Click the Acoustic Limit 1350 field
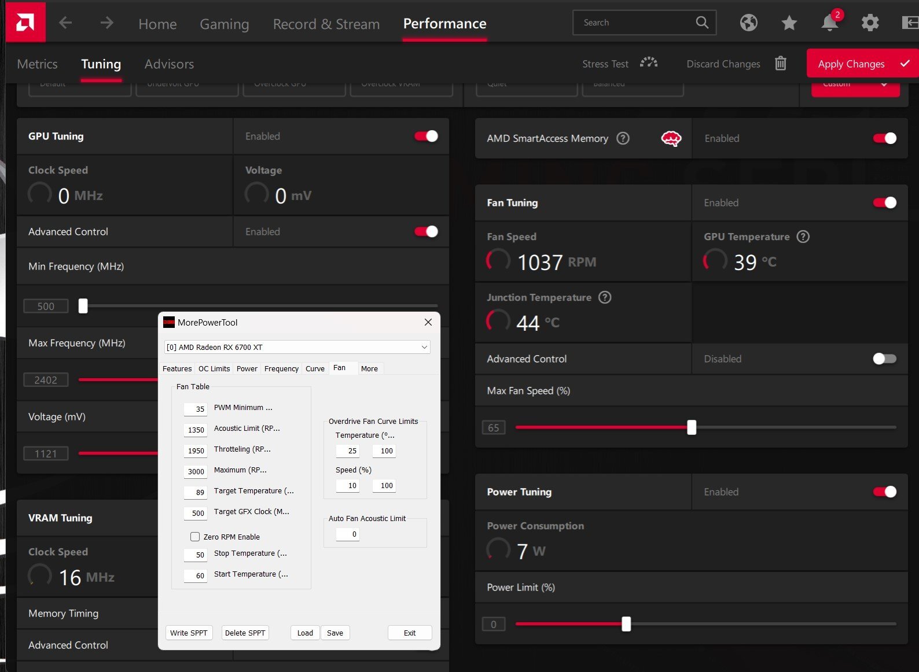This screenshot has height=672, width=919. [x=196, y=430]
